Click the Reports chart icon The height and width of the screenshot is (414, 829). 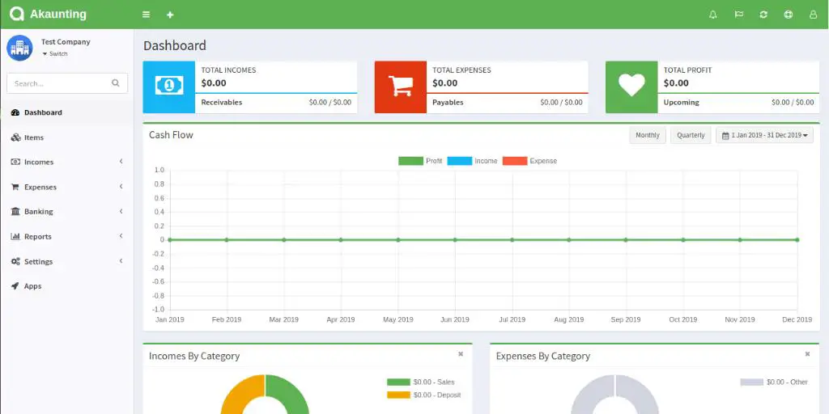tap(15, 237)
